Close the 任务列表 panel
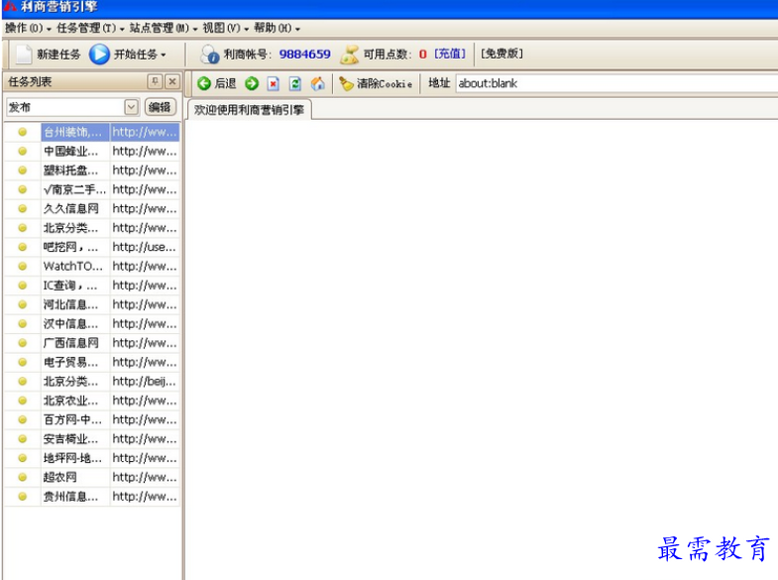 pyautogui.click(x=172, y=81)
